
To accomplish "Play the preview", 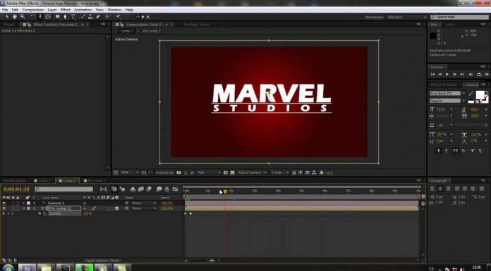I will [x=447, y=75].
